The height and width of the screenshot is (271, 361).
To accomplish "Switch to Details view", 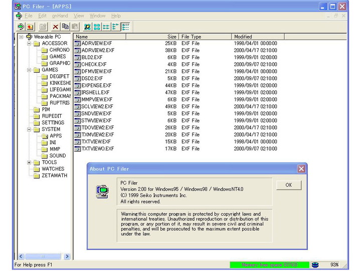I will [125, 27].
